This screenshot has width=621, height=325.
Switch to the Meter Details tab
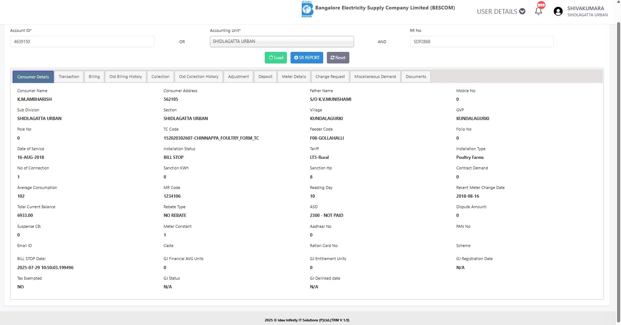(x=294, y=77)
